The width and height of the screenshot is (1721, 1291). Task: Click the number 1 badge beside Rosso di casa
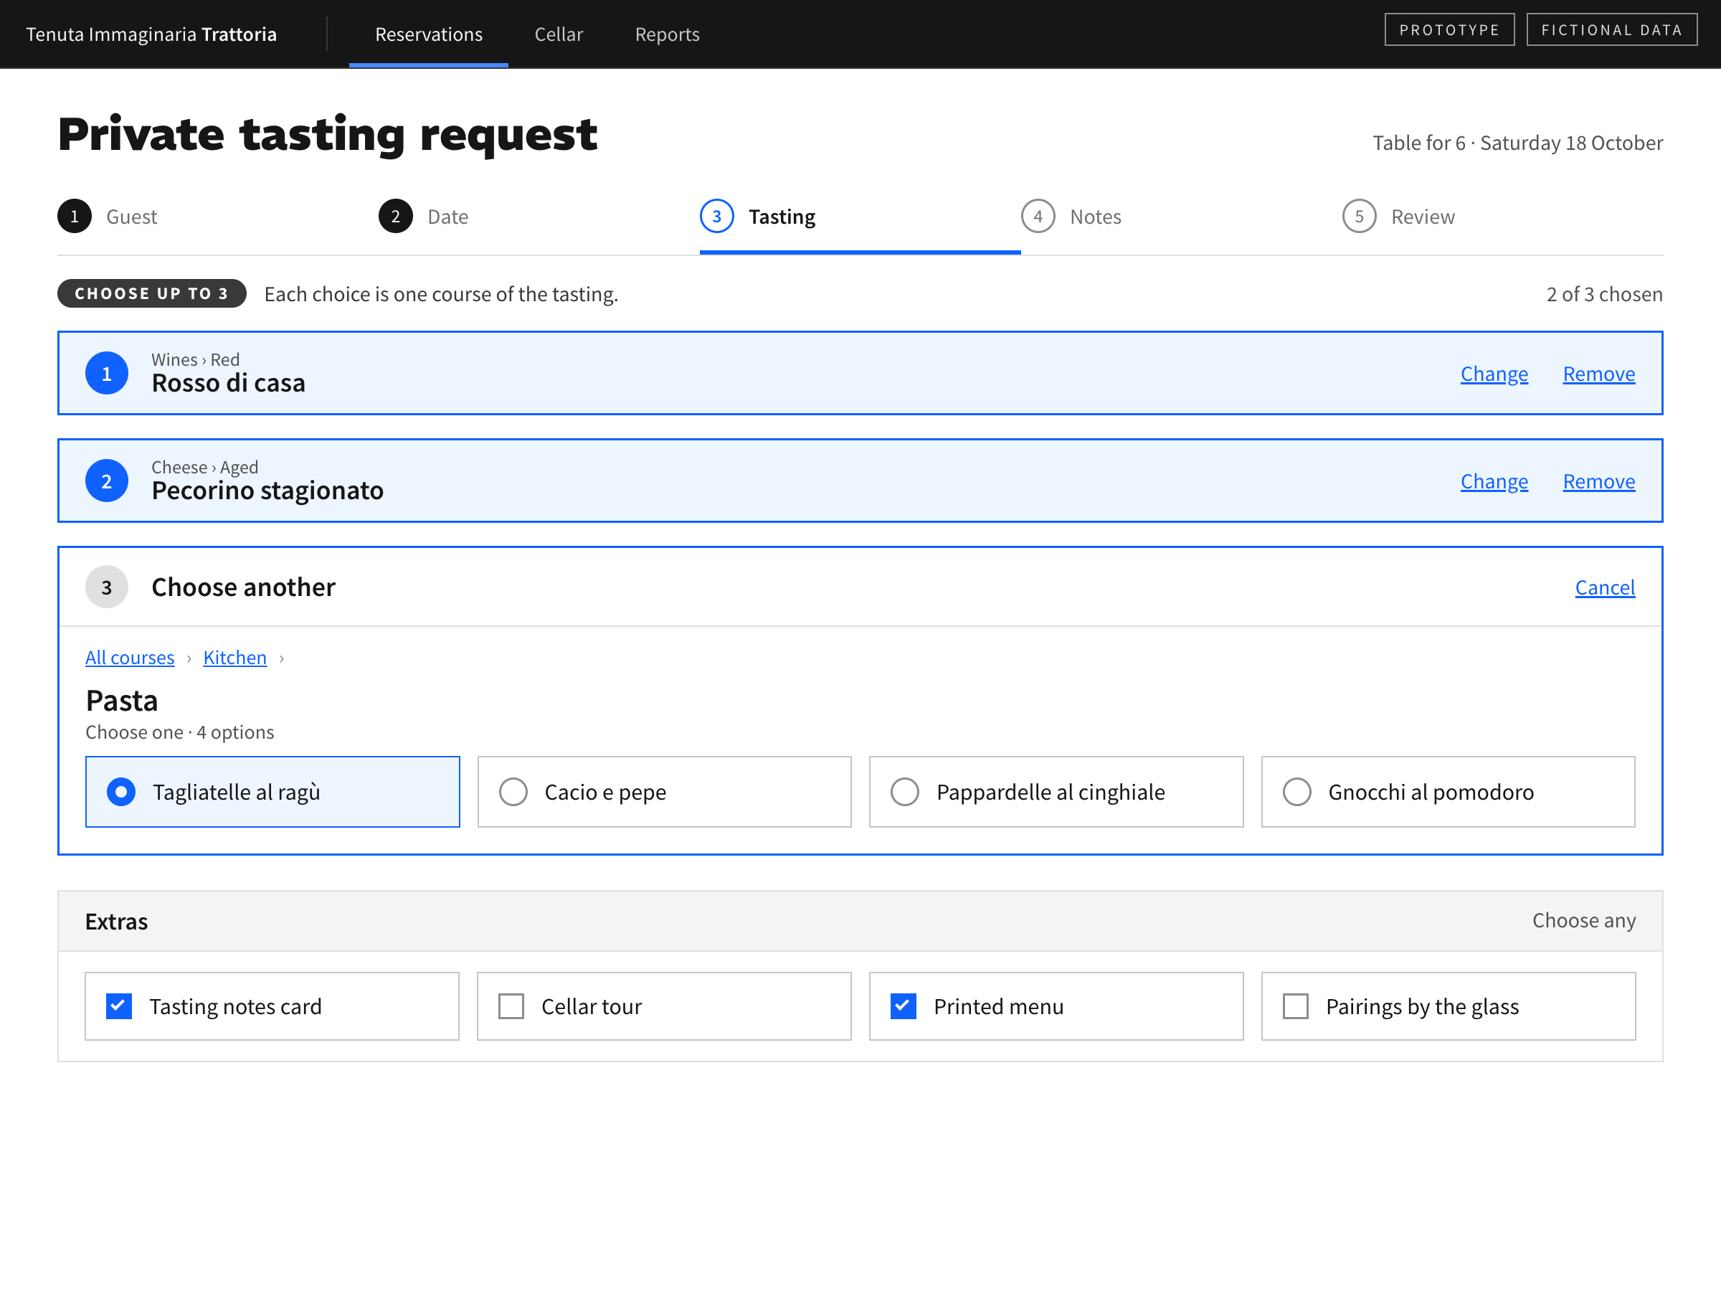(x=107, y=374)
